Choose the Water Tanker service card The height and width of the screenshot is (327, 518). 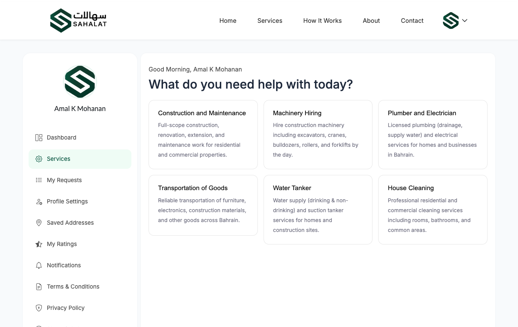click(318, 210)
